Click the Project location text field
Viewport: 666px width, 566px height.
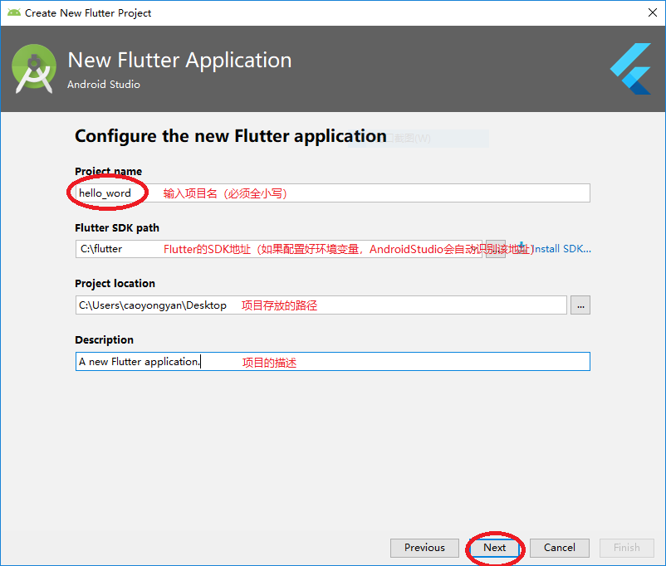click(x=321, y=305)
